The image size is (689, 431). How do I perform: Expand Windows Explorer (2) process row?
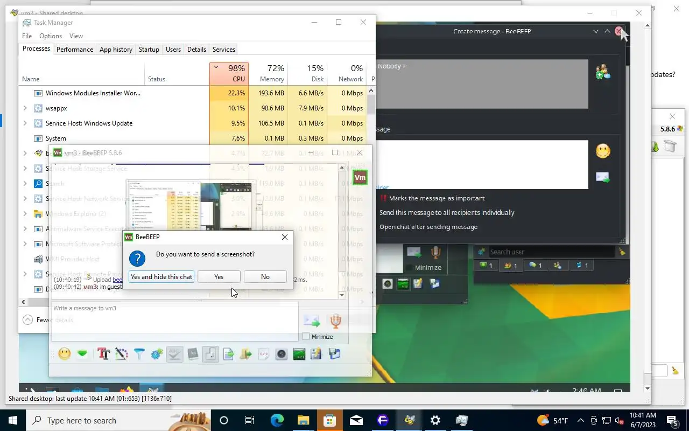[x=25, y=214]
